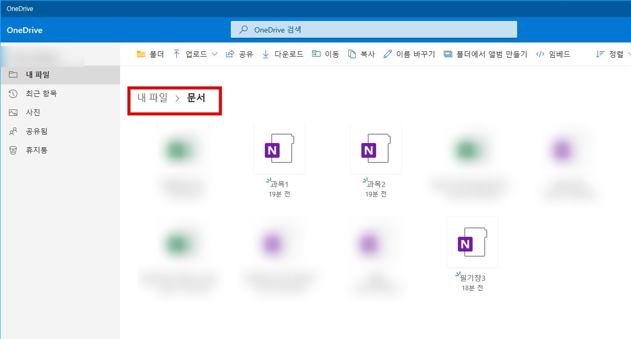Click the 정렬 button label
The width and height of the screenshot is (631, 339).
(x=616, y=54)
